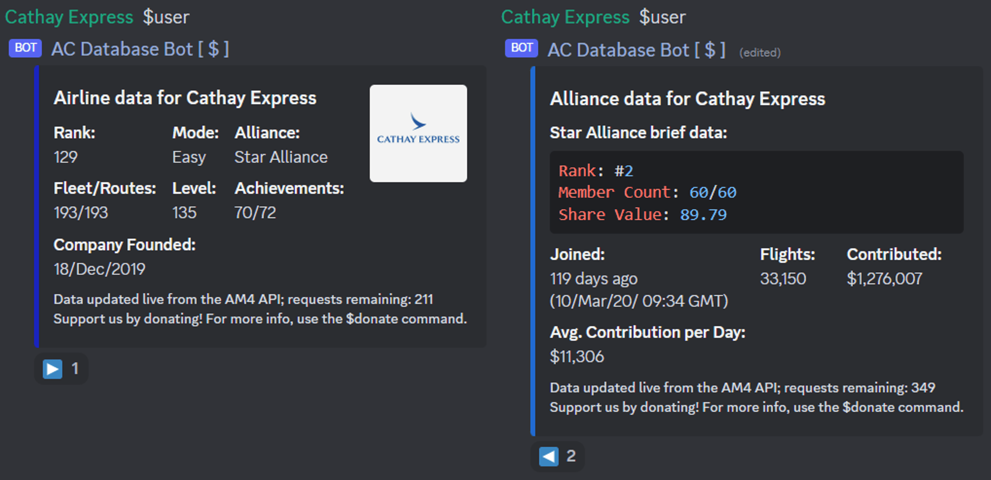Click the forward arrow reaction labeled 1
Viewport: 991px width, 480px height.
(61, 369)
